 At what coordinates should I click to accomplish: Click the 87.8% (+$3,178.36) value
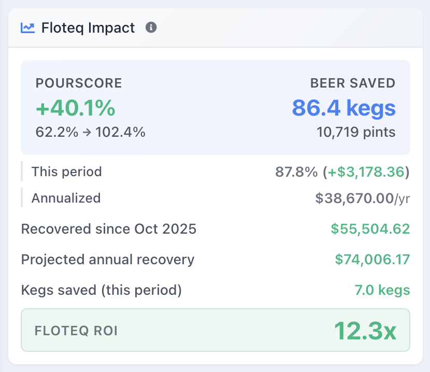point(342,172)
